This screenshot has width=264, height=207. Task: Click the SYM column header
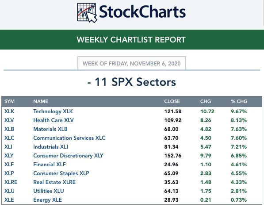[9, 101]
